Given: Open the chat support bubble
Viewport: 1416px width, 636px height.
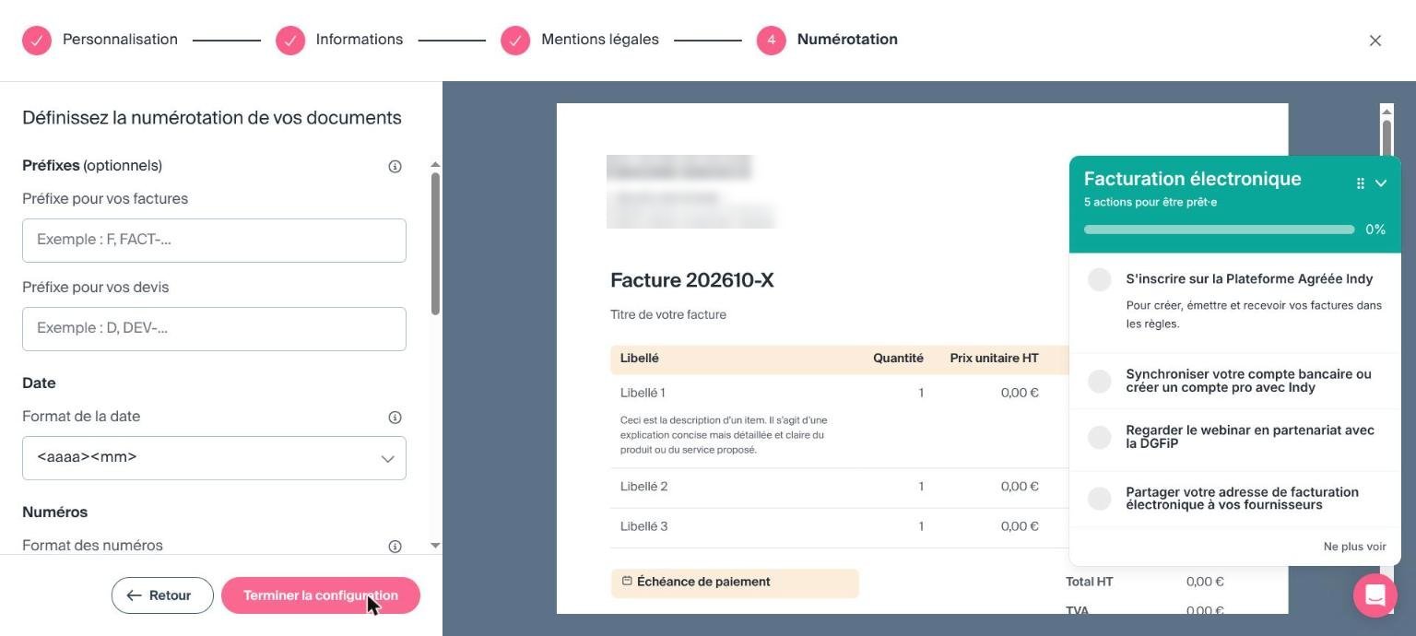Looking at the screenshot, I should (x=1375, y=595).
